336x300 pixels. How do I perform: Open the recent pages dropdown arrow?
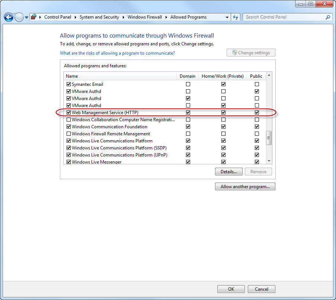pos(27,17)
